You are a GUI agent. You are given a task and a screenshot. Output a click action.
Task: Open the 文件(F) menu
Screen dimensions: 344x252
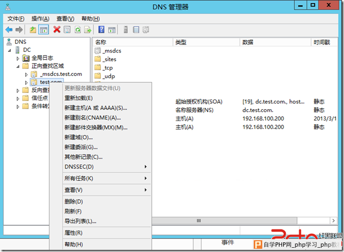16,19
